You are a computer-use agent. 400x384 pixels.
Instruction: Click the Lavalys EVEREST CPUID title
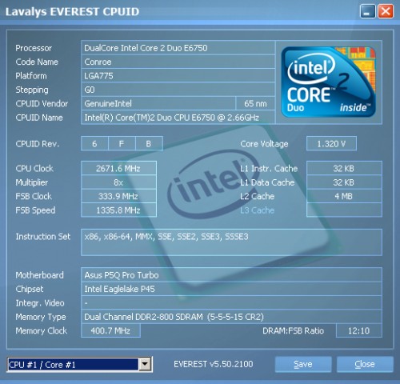(x=72, y=12)
